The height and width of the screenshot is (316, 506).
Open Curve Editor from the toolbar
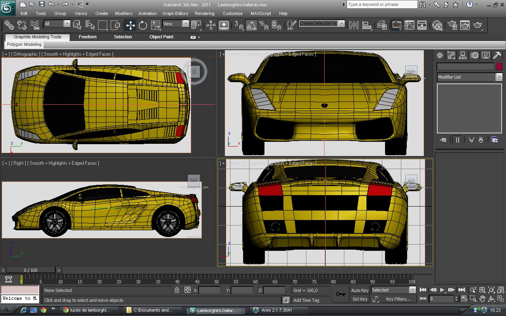410,25
